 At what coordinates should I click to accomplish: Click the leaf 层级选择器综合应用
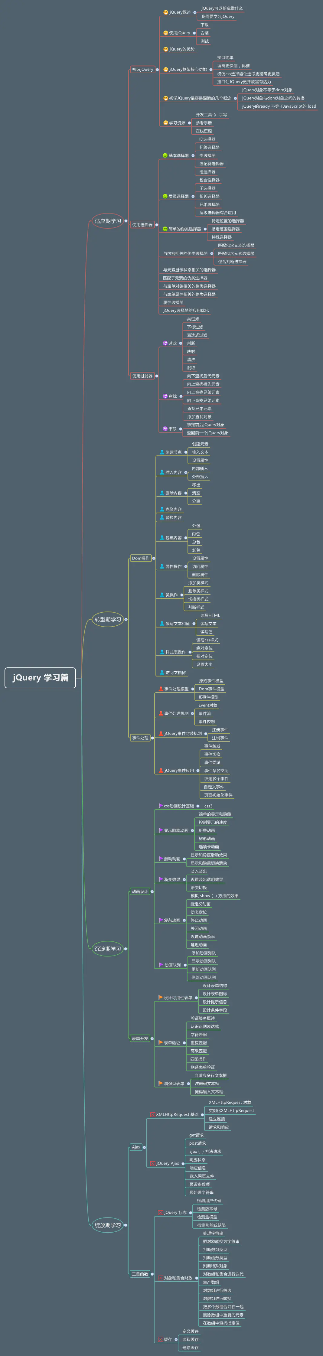217,213
